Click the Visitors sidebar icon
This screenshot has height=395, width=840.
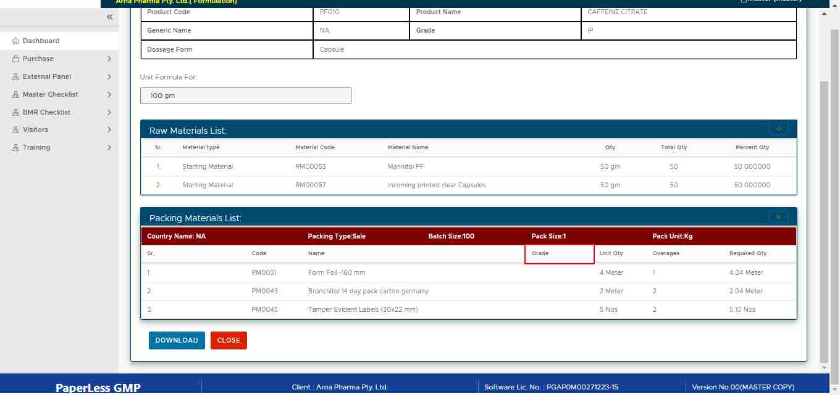click(x=16, y=130)
